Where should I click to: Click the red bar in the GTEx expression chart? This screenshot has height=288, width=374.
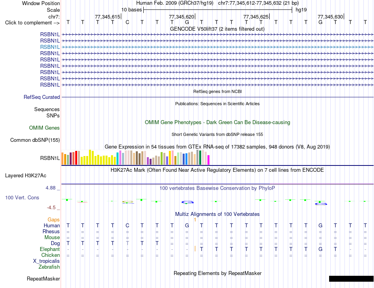point(76,158)
